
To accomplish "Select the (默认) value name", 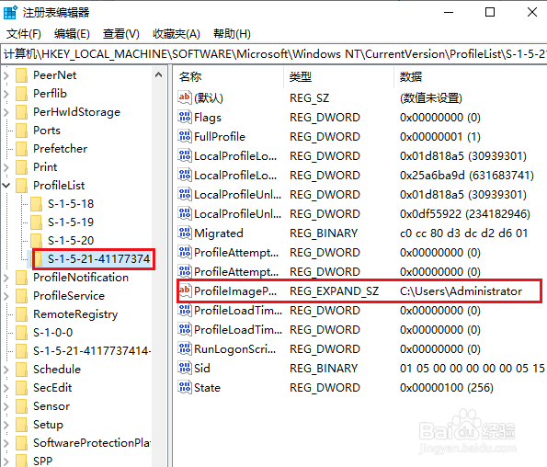I will pyautogui.click(x=209, y=98).
